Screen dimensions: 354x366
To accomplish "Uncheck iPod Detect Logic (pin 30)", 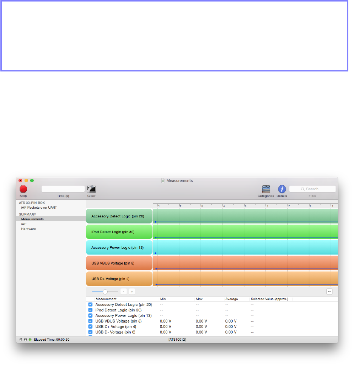I will 90,310.
